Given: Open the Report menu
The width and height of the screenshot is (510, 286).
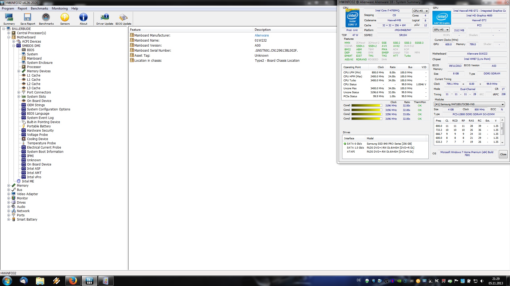Looking at the screenshot, I should point(22,8).
